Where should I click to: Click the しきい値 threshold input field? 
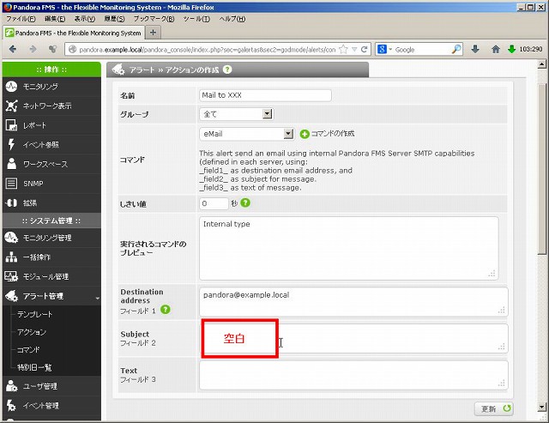pyautogui.click(x=214, y=203)
